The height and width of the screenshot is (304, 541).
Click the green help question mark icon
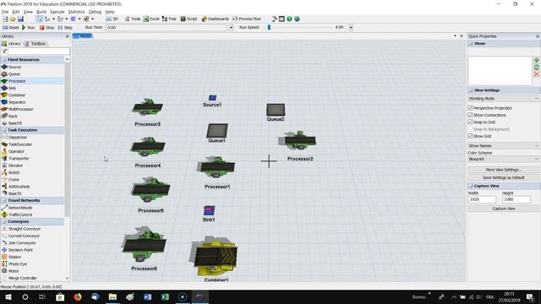point(289,19)
